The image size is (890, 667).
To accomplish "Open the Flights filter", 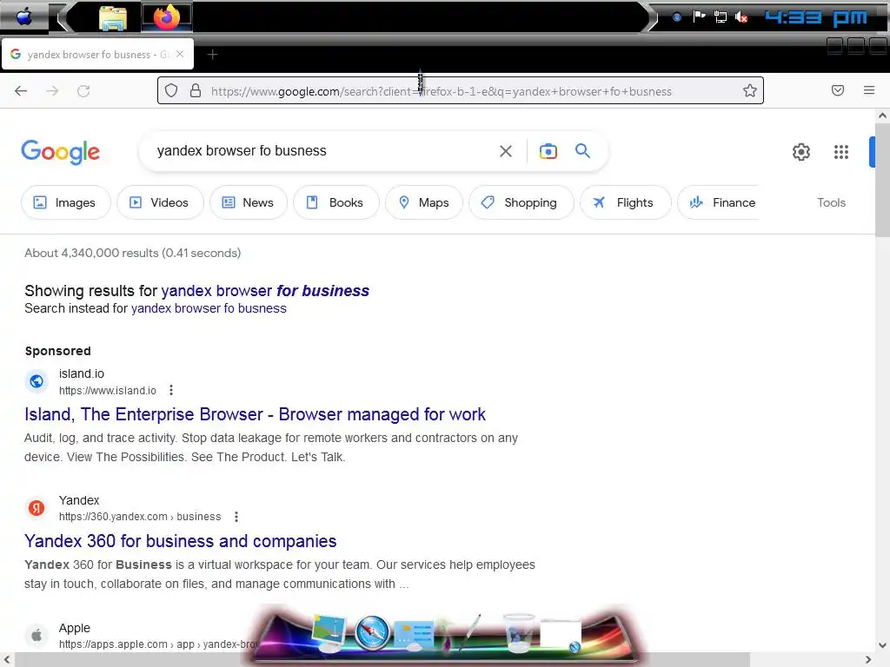I will (x=625, y=202).
